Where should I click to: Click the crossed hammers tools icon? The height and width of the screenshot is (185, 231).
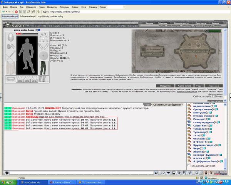coord(33,12)
